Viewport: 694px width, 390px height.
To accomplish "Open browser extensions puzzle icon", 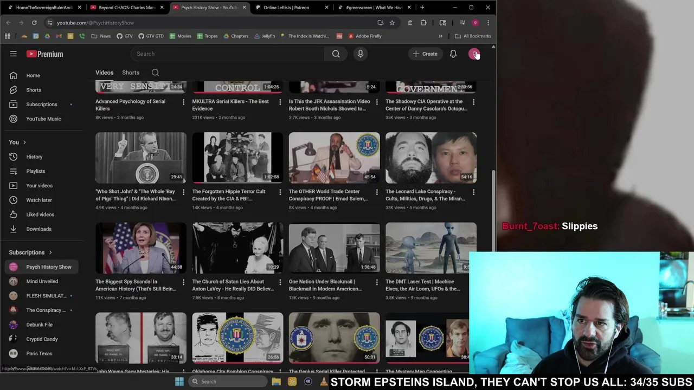I will (x=423, y=23).
